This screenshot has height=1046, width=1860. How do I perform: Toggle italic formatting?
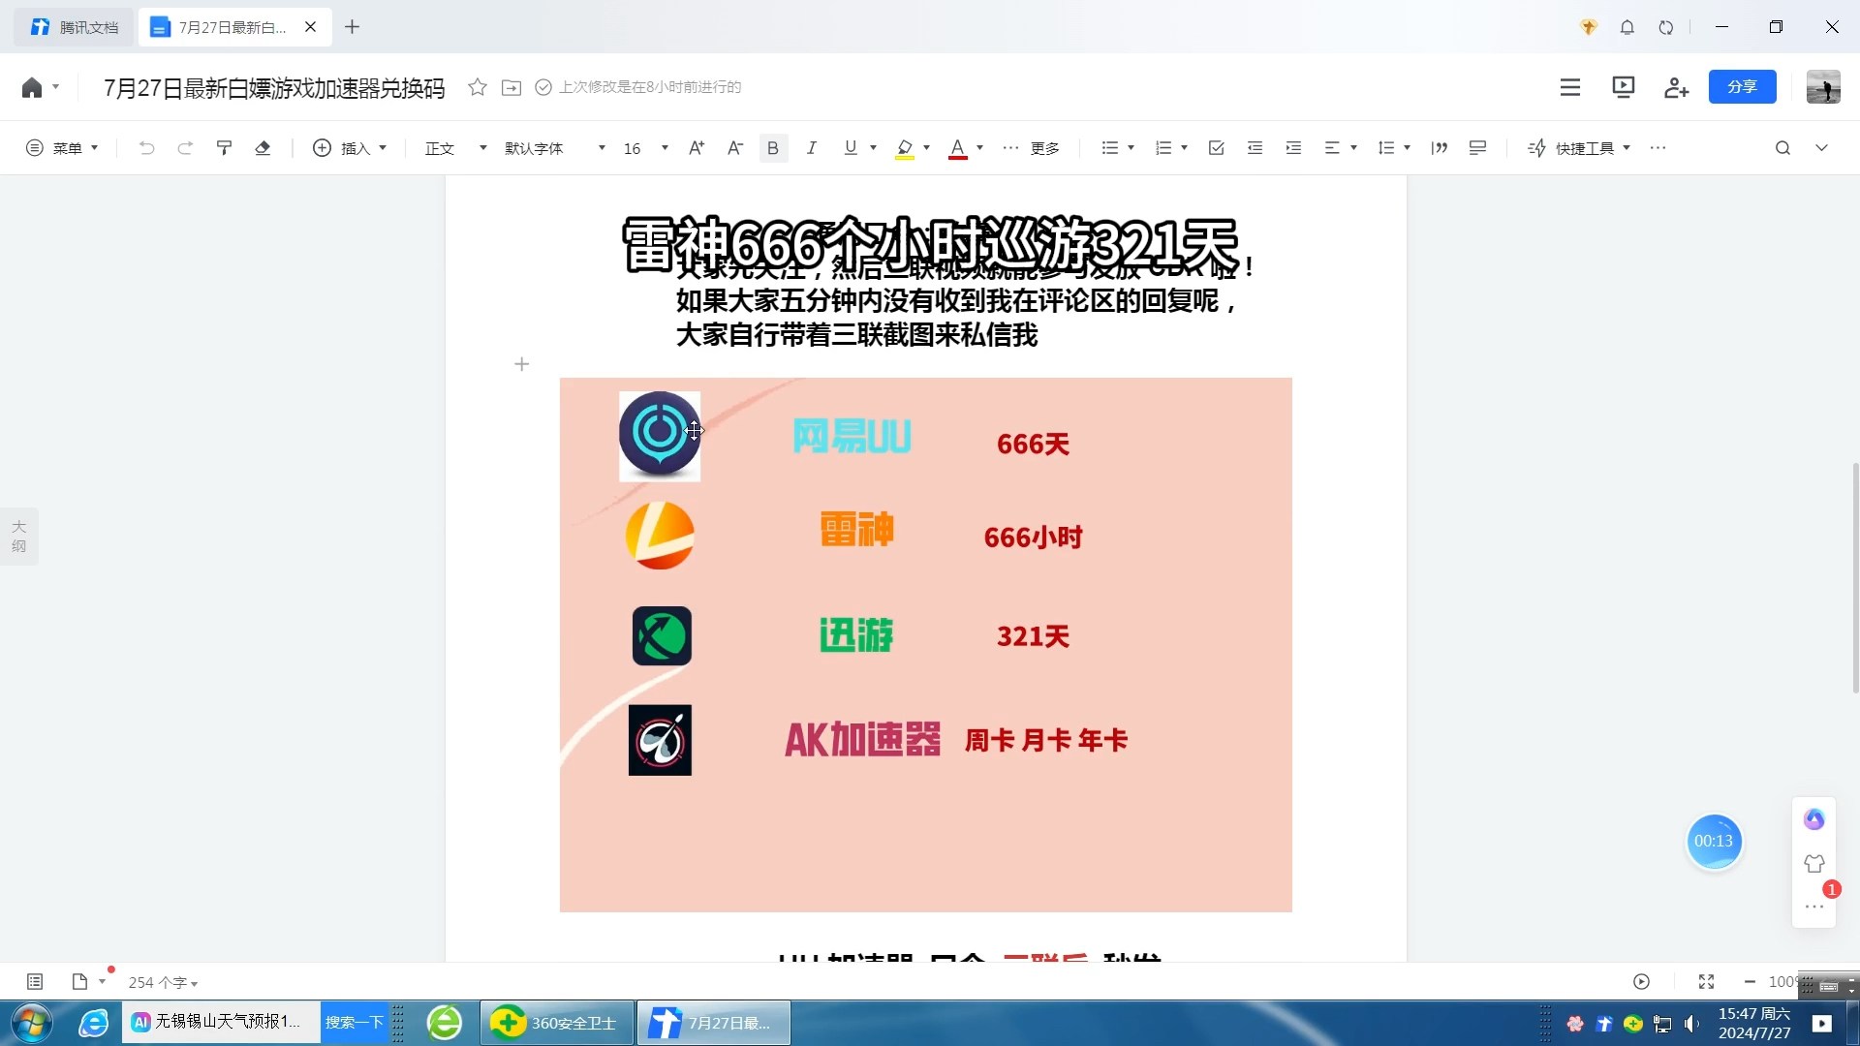812,148
